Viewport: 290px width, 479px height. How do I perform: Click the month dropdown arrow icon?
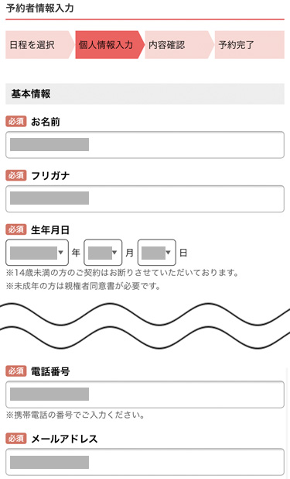pos(114,253)
